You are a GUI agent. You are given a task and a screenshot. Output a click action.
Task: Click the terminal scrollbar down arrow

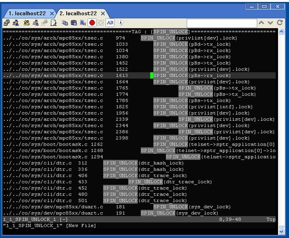point(281,232)
